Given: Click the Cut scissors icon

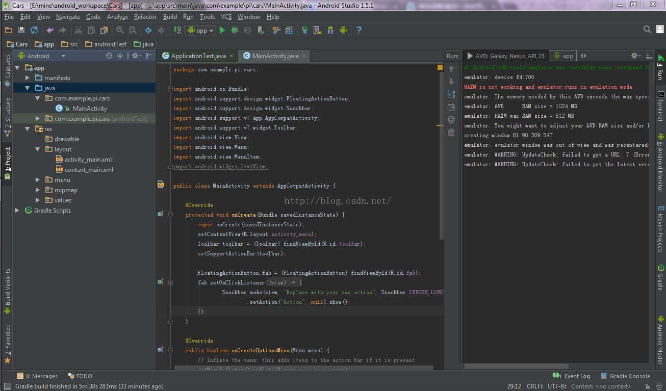Looking at the screenshot, I should [x=79, y=31].
